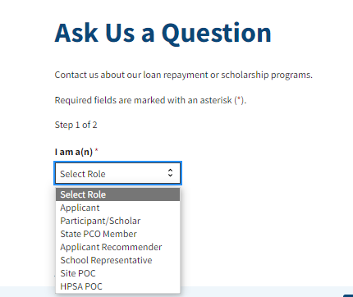Click the red asterisk inside the parentheses
The image size is (353, 297).
(x=240, y=99)
